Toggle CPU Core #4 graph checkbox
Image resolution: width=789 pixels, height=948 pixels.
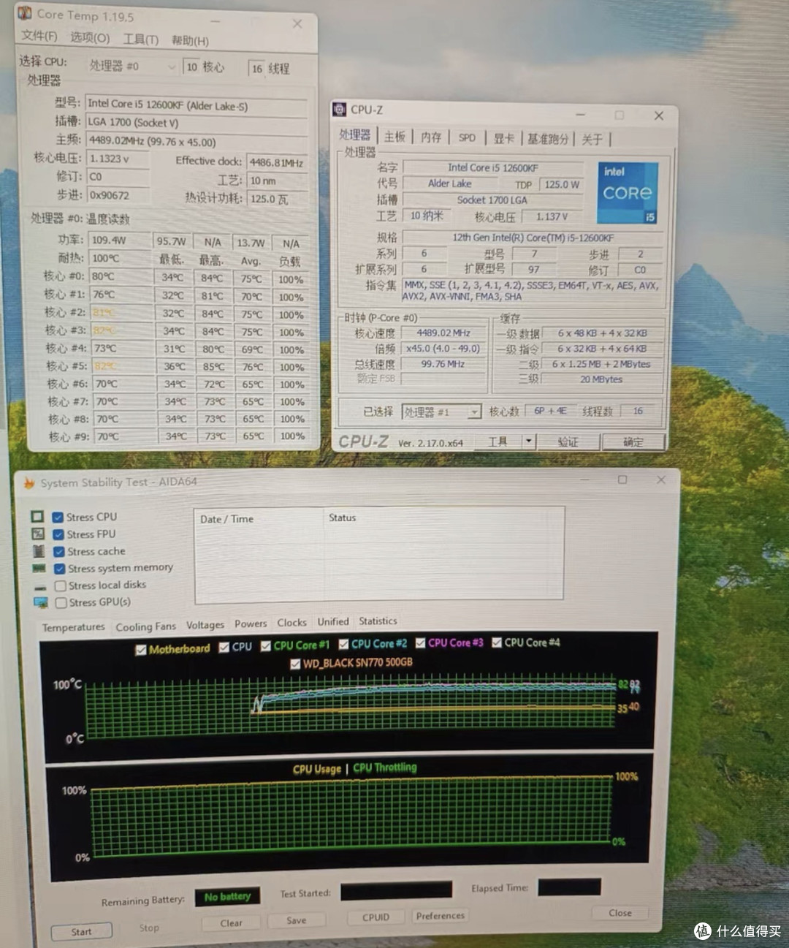coord(497,642)
